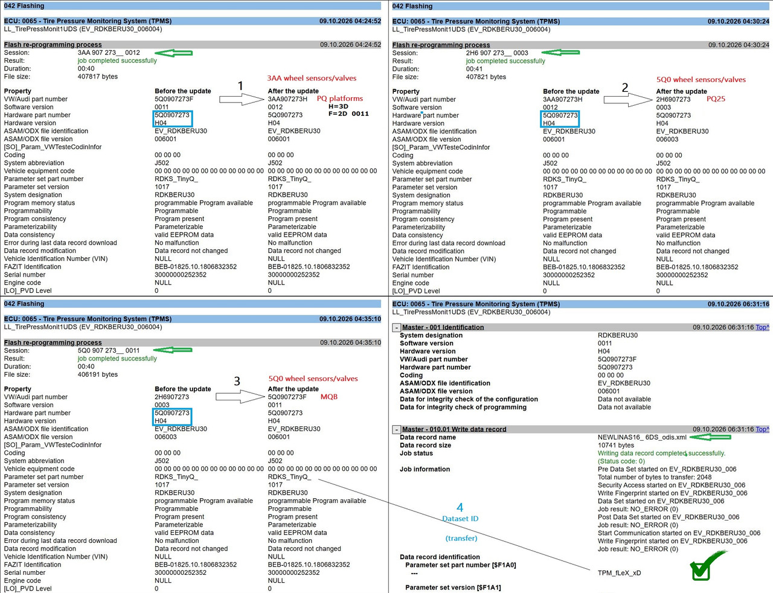Select session value 5Q0 907 273__ 0011
The image size is (773, 593).
[109, 351]
